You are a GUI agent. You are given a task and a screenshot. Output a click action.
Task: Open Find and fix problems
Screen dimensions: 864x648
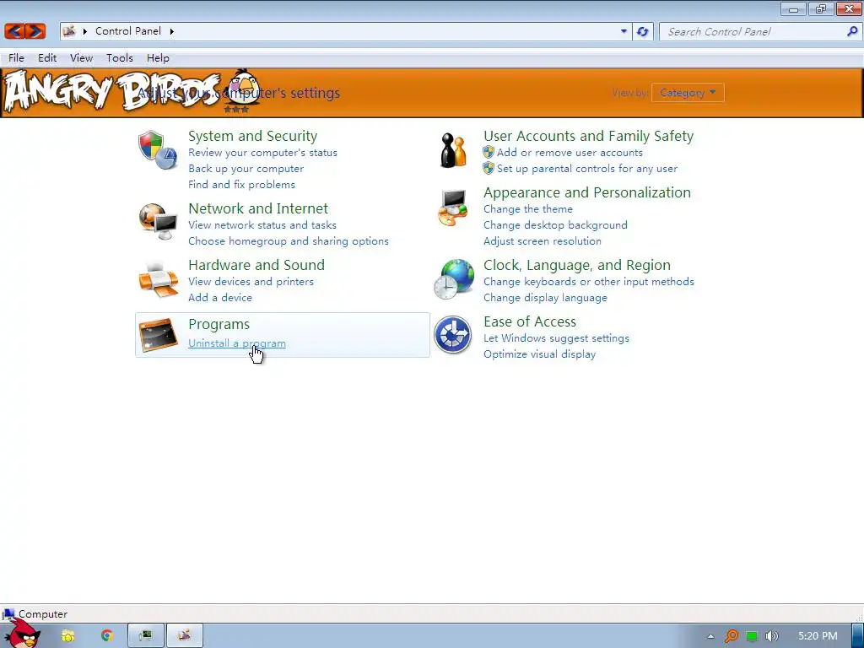pyautogui.click(x=242, y=185)
